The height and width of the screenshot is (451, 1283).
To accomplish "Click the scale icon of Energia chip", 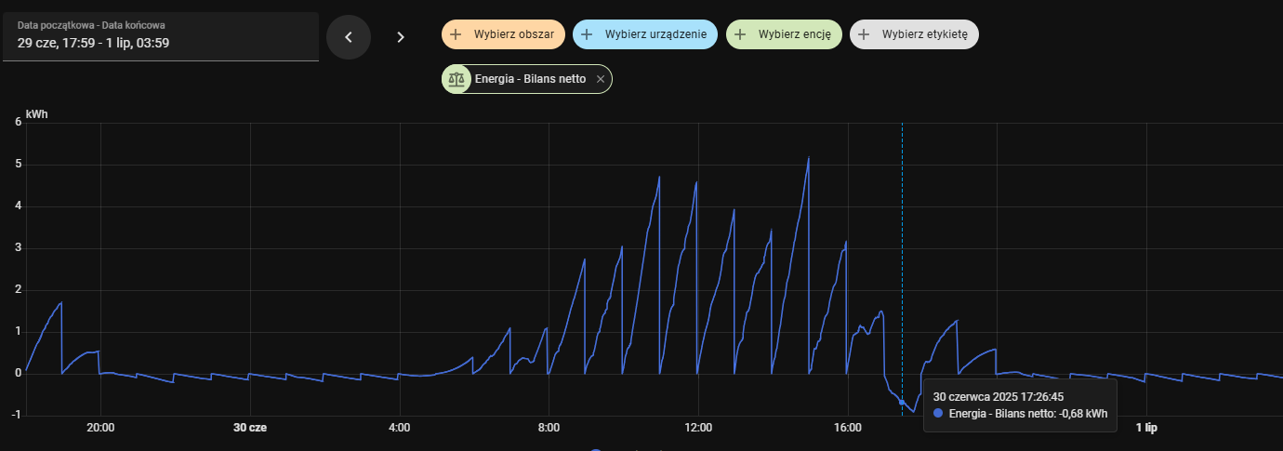I will point(456,80).
